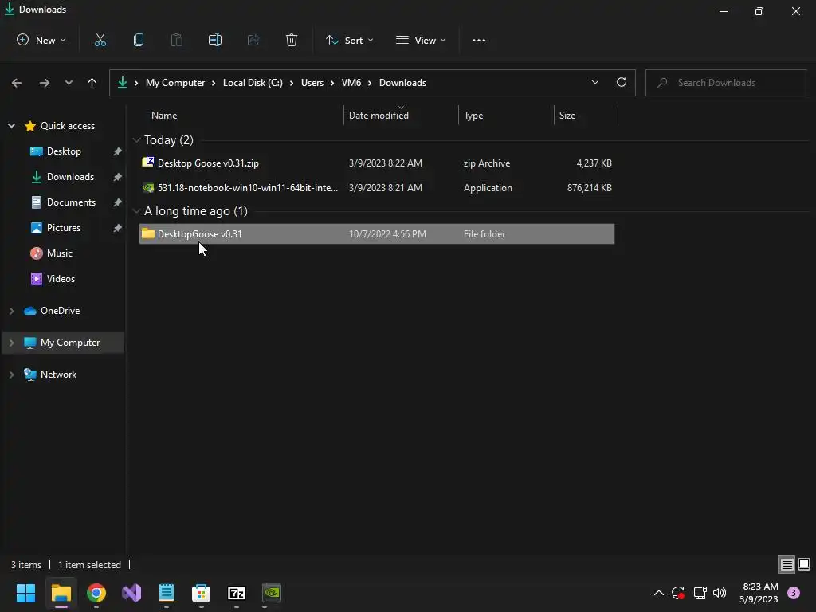Click Users breadcrumb segment
The width and height of the screenshot is (816, 612).
click(312, 83)
